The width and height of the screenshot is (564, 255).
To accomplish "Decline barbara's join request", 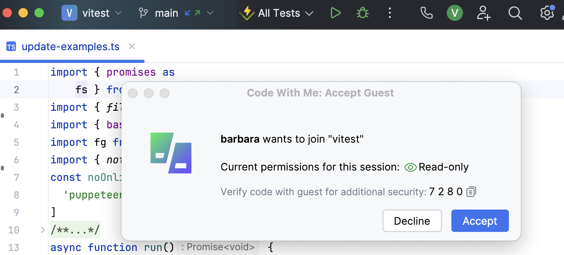I will (x=412, y=221).
